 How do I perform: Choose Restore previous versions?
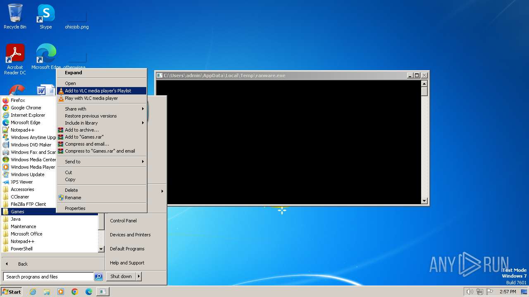pos(102,116)
